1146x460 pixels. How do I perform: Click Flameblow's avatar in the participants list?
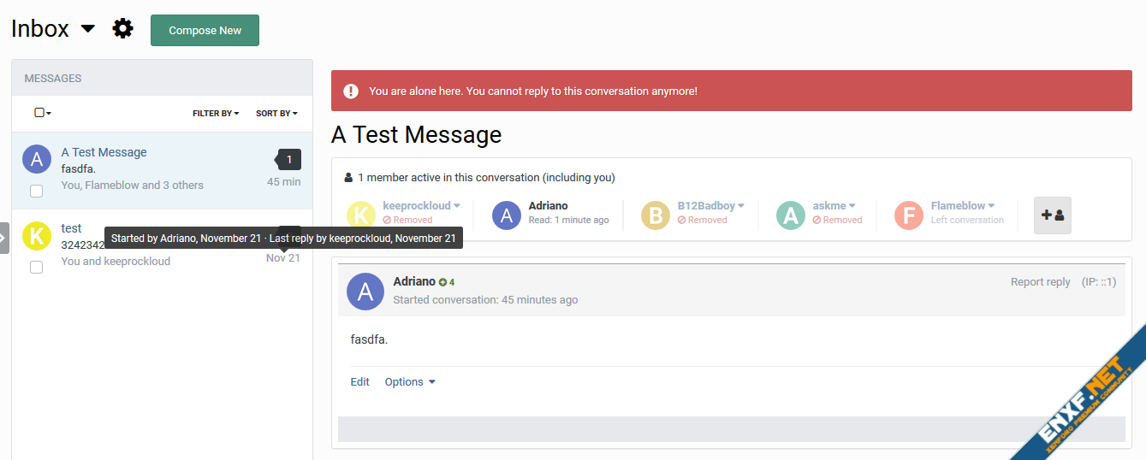pos(909,215)
